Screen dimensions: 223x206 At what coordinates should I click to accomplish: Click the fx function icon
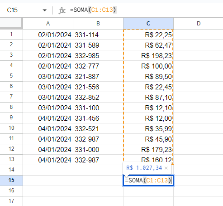pyautogui.click(x=62, y=10)
